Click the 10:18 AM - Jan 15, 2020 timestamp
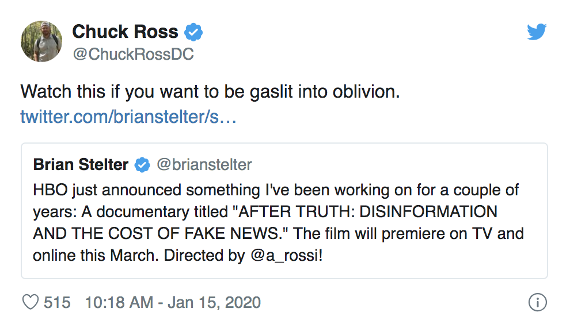Screen dimensions: 570x324 173,302
